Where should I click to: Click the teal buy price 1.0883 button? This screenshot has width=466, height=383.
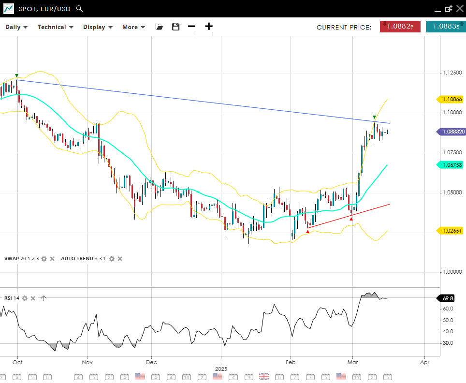[446, 27]
